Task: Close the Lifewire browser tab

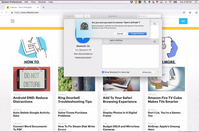Action: [x=38, y=7]
